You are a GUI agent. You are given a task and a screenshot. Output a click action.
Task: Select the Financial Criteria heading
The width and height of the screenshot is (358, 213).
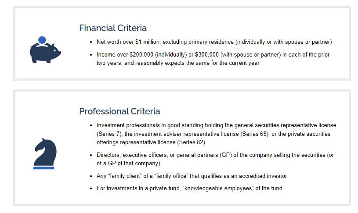click(113, 28)
